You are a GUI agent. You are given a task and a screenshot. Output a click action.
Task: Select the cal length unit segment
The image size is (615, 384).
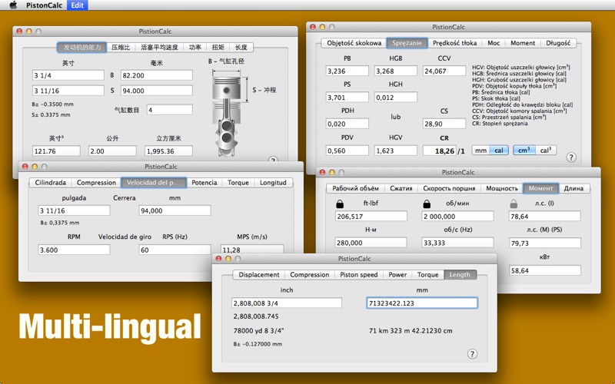click(x=499, y=151)
